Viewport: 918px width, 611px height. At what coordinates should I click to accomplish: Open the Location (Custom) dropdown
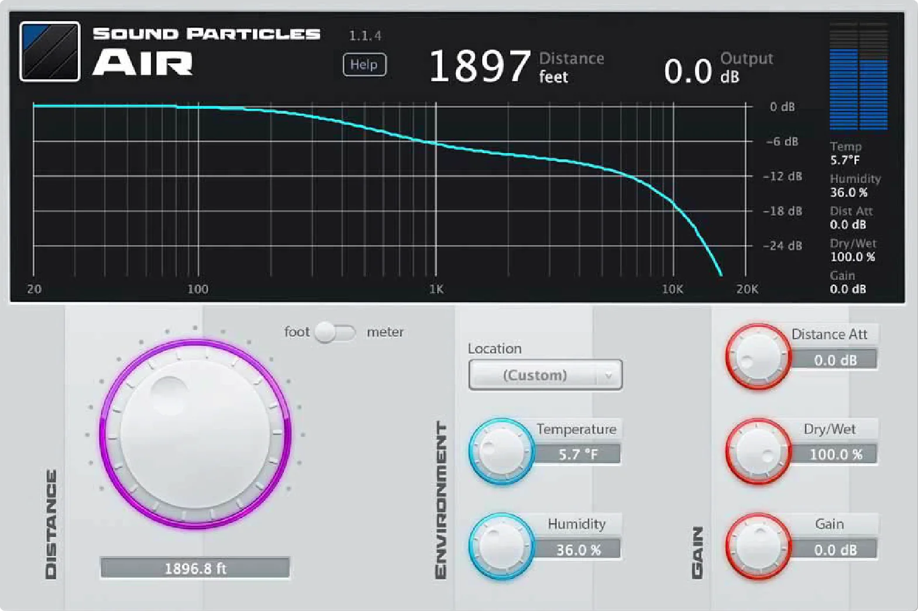[545, 375]
